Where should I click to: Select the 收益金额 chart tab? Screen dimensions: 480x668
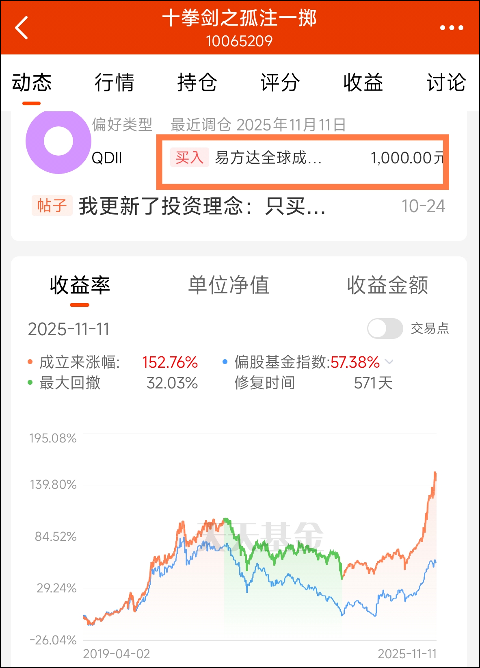387,285
